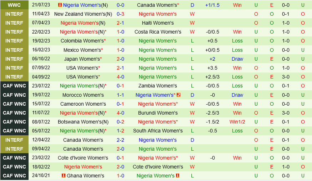
Task: Click Zambia Women's team name
Action: (x=158, y=86)
